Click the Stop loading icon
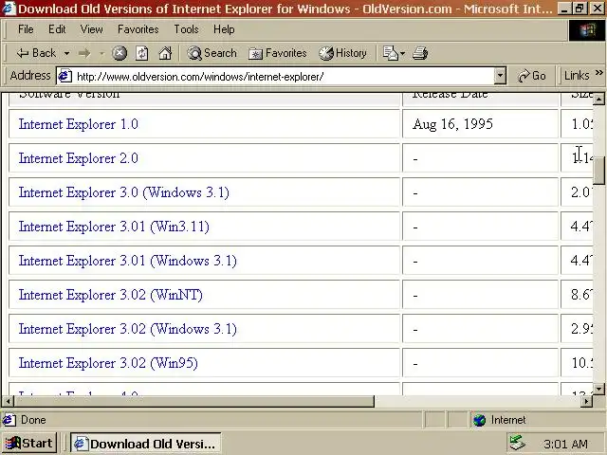Image resolution: width=607 pixels, height=455 pixels. [120, 53]
